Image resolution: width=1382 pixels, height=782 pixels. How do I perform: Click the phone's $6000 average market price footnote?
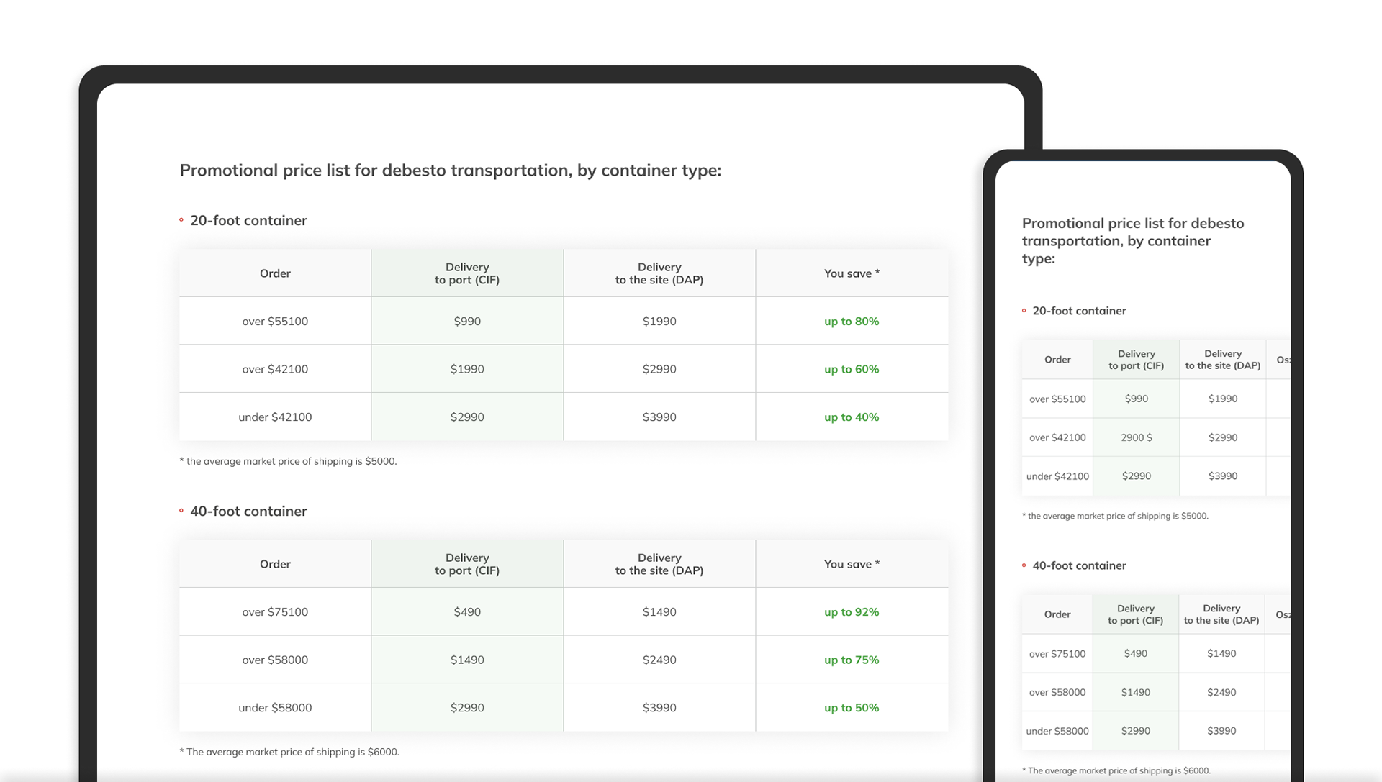pyautogui.click(x=1116, y=770)
